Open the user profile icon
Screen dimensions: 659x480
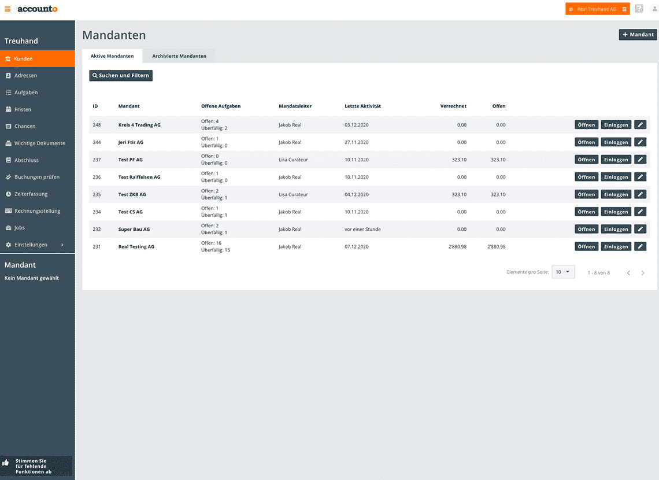click(654, 9)
